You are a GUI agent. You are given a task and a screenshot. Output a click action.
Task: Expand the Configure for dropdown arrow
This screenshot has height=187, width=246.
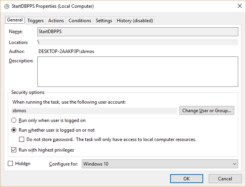pos(235,164)
